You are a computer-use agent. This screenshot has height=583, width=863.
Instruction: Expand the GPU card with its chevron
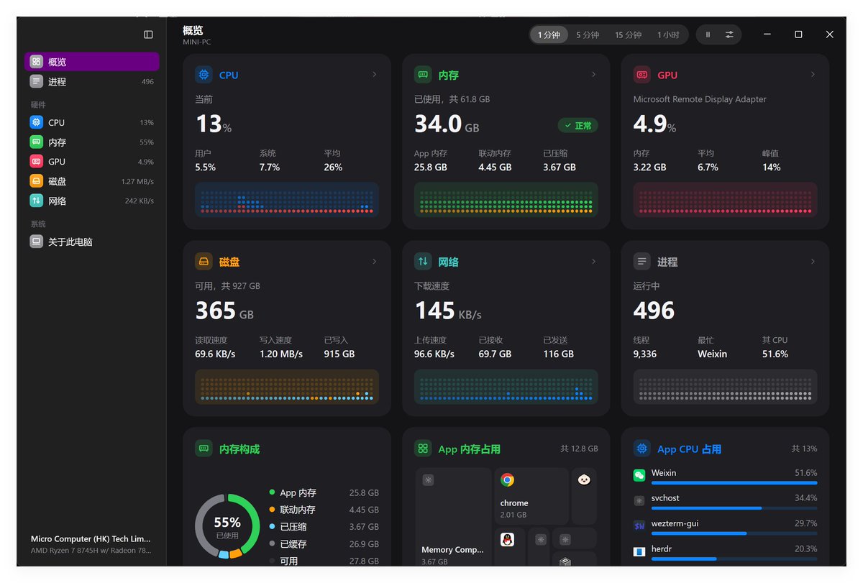tap(813, 75)
